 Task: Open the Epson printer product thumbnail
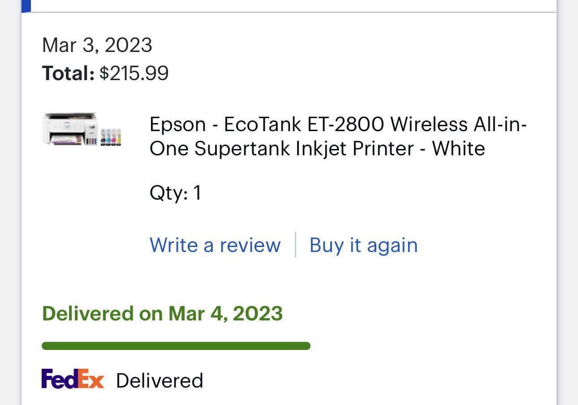click(x=82, y=129)
